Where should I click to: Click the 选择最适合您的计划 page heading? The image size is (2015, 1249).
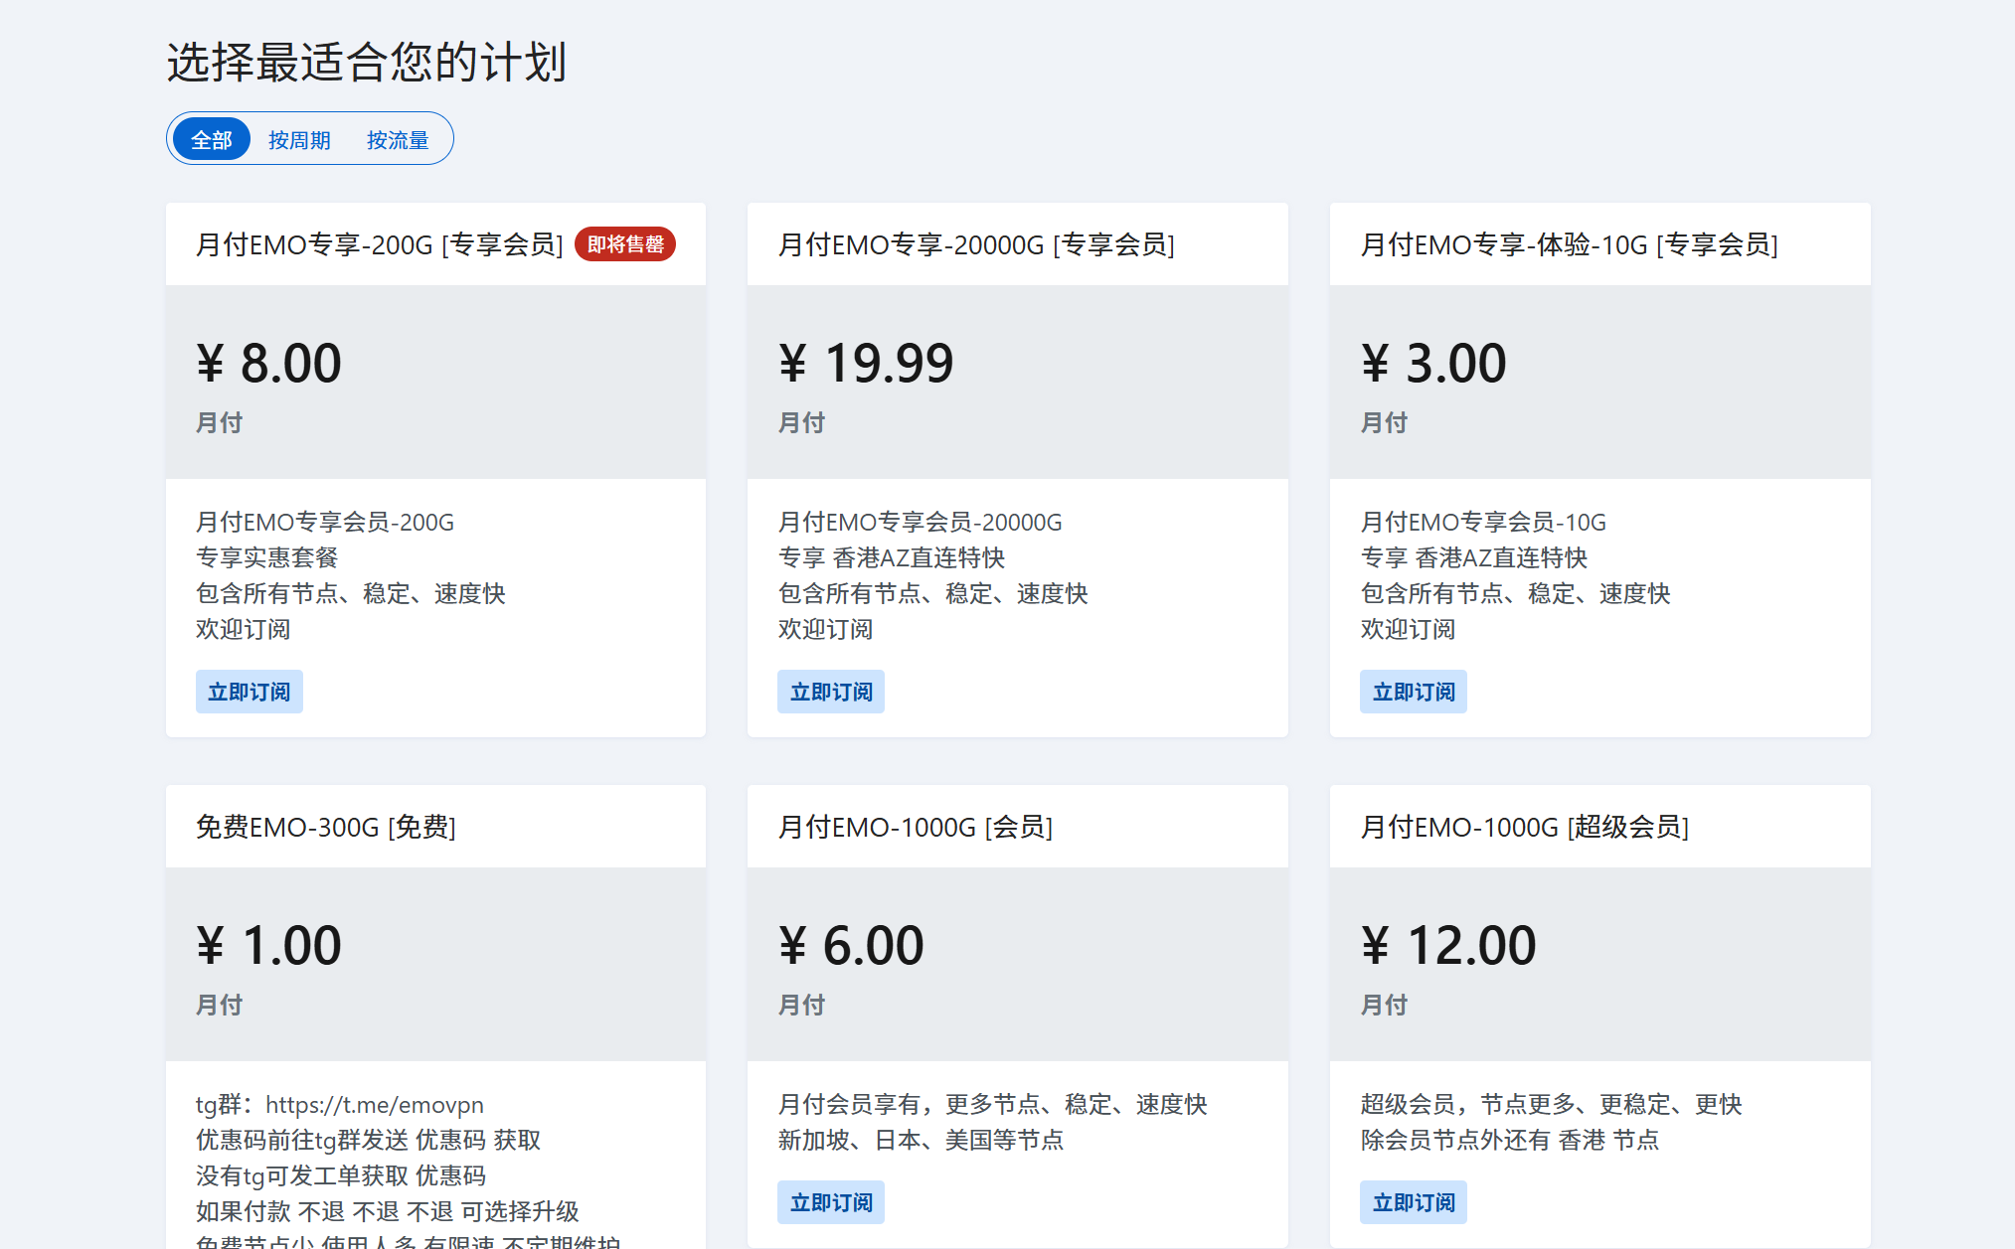point(366,63)
